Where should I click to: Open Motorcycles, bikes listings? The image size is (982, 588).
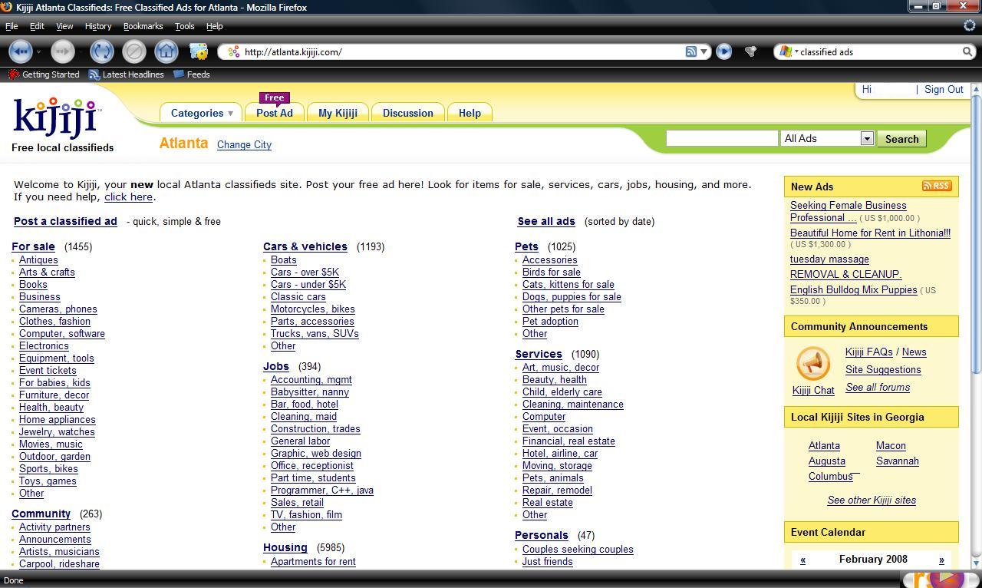tap(313, 309)
